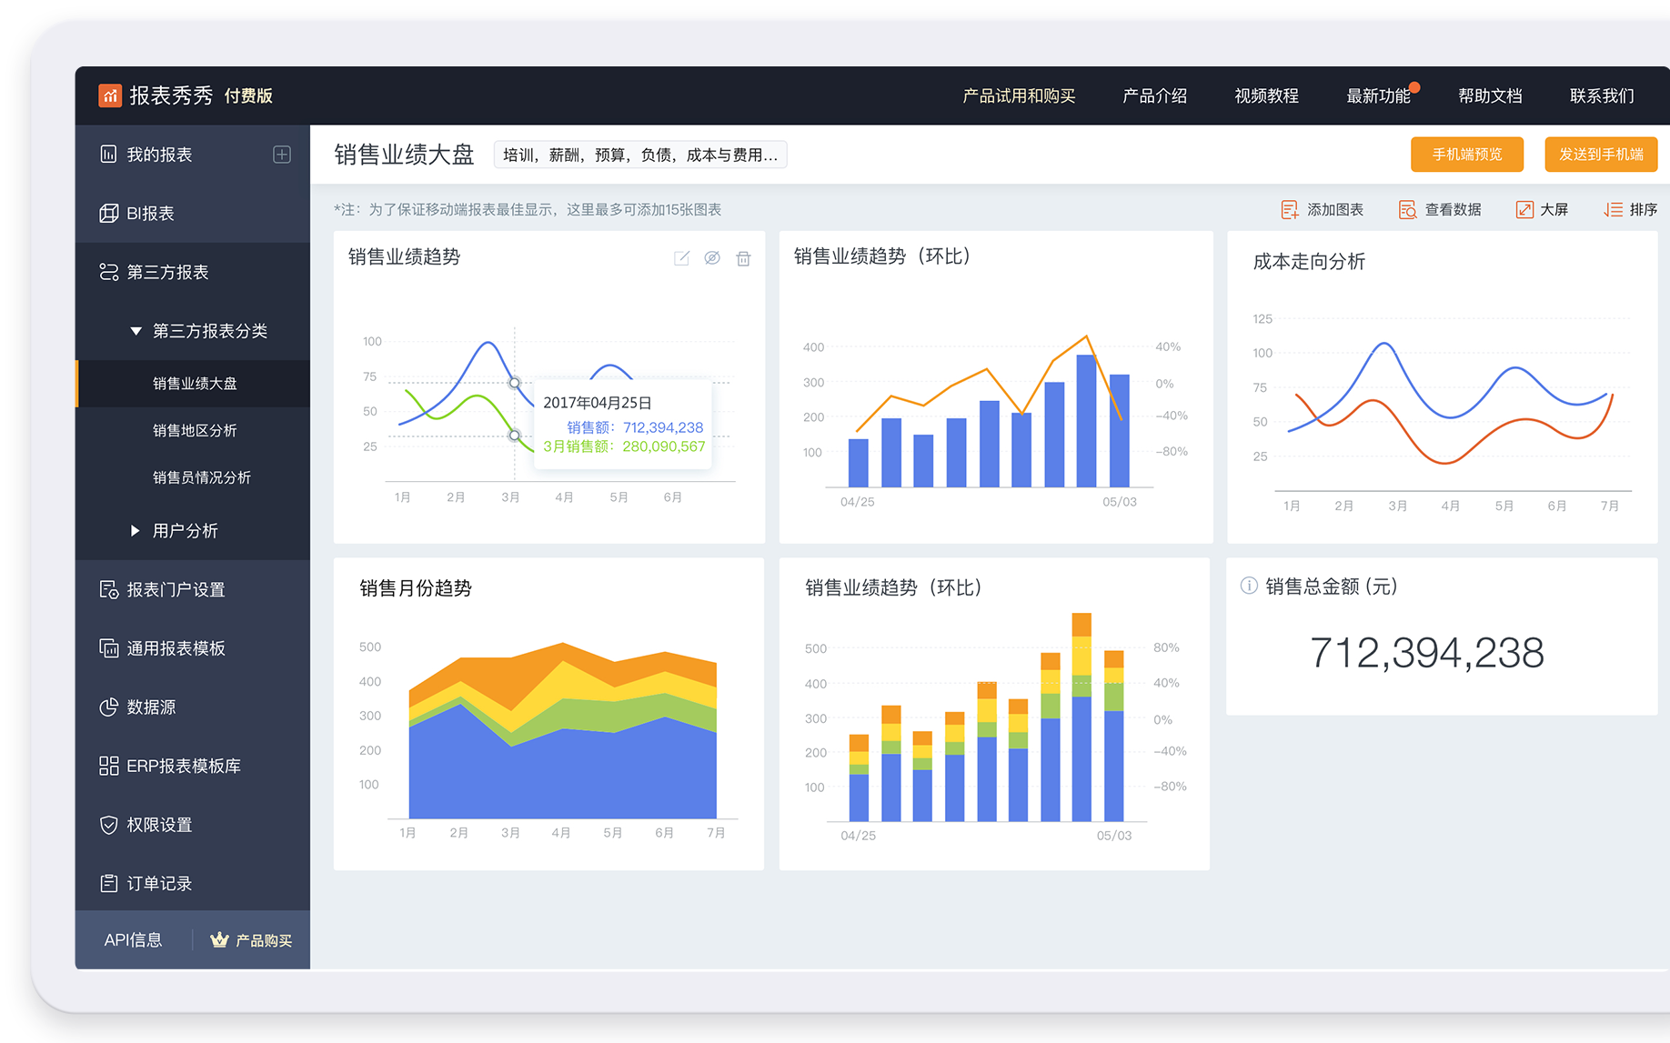Expand the 用户分析 tree node
Screen dimensions: 1670x1043
click(136, 530)
